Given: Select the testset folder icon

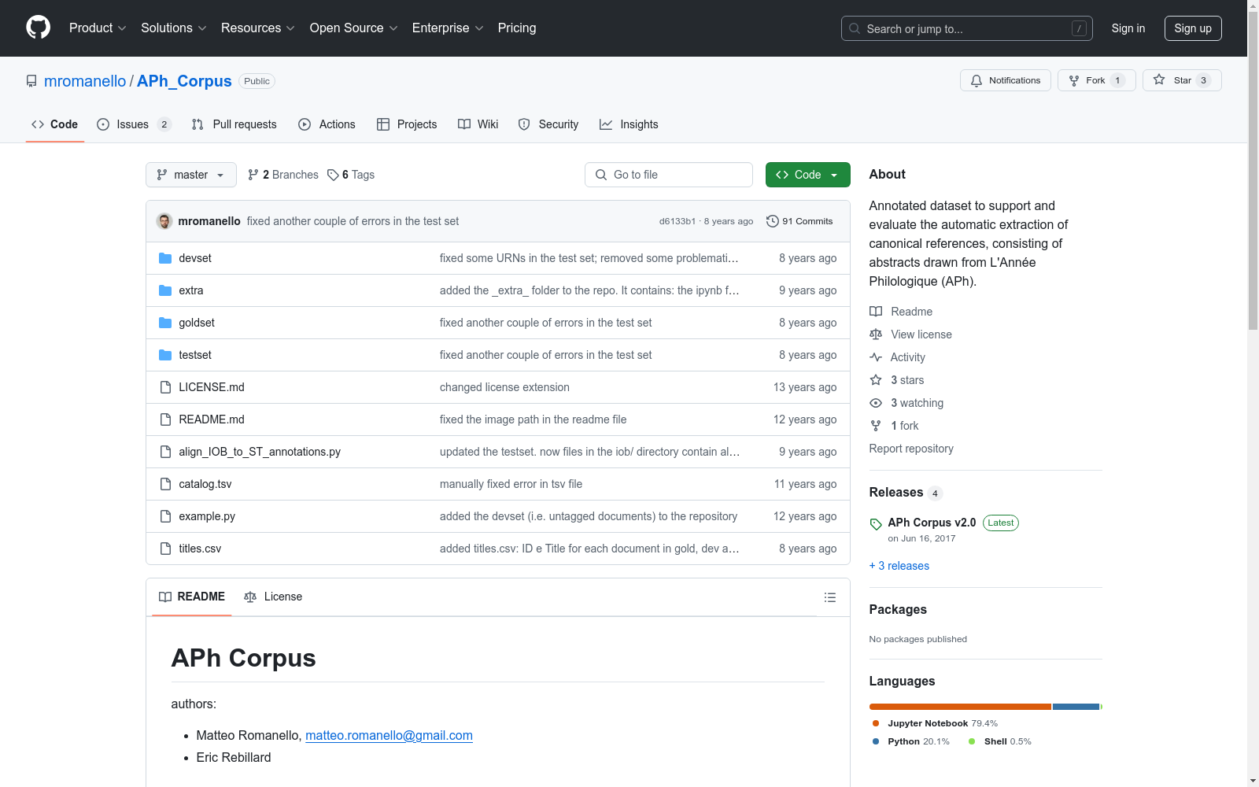Looking at the screenshot, I should [x=165, y=355].
